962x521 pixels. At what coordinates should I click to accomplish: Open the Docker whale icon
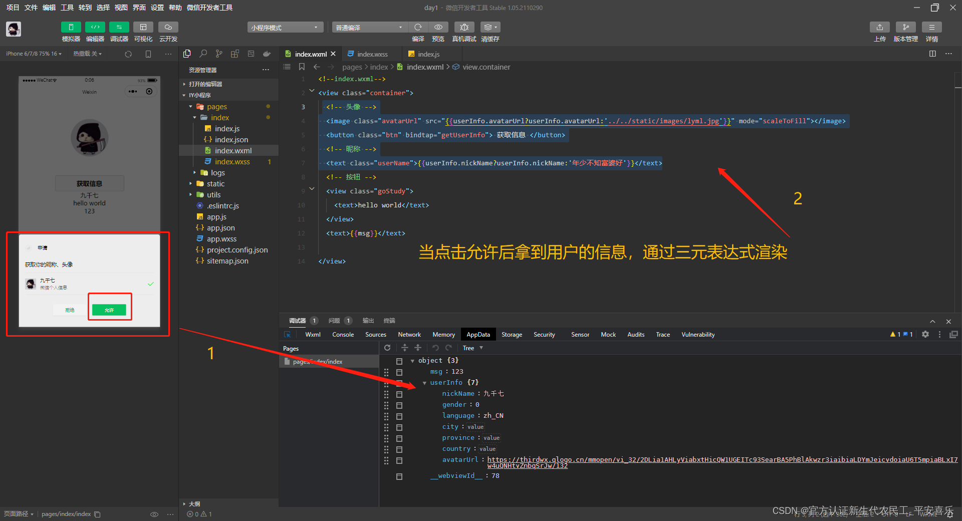pyautogui.click(x=267, y=54)
